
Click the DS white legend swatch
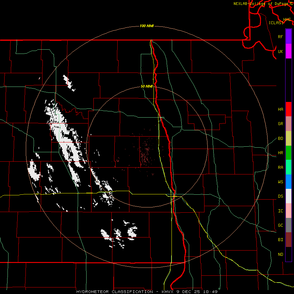(x=288, y=196)
